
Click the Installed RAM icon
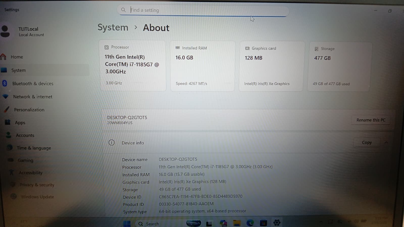point(178,48)
